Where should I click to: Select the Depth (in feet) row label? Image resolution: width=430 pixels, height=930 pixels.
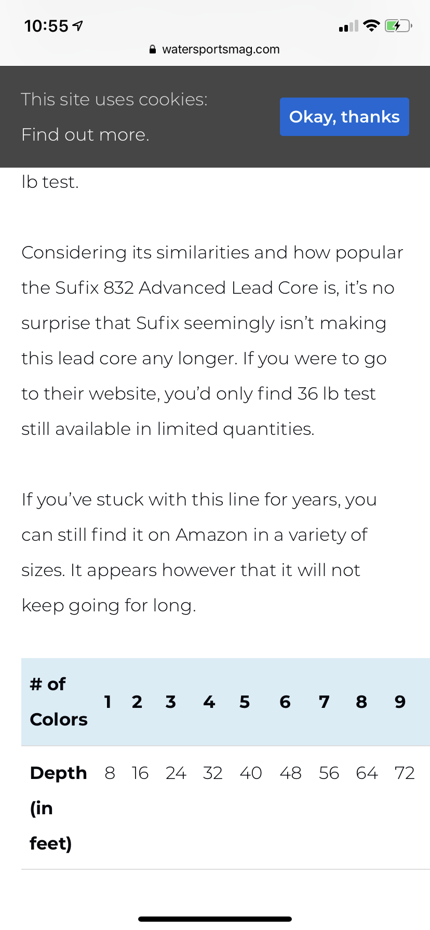point(59,808)
